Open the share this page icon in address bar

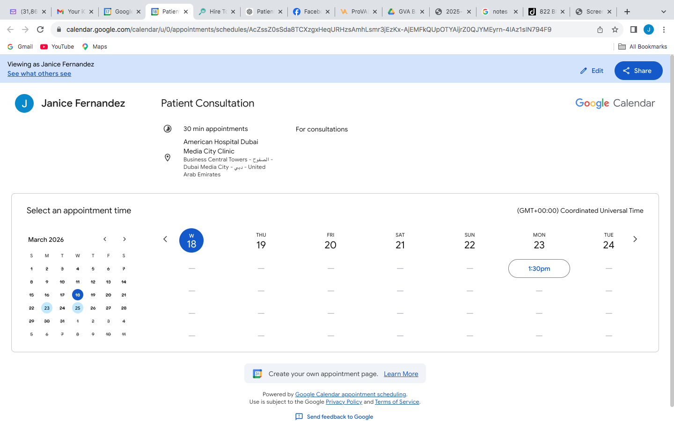click(x=600, y=29)
